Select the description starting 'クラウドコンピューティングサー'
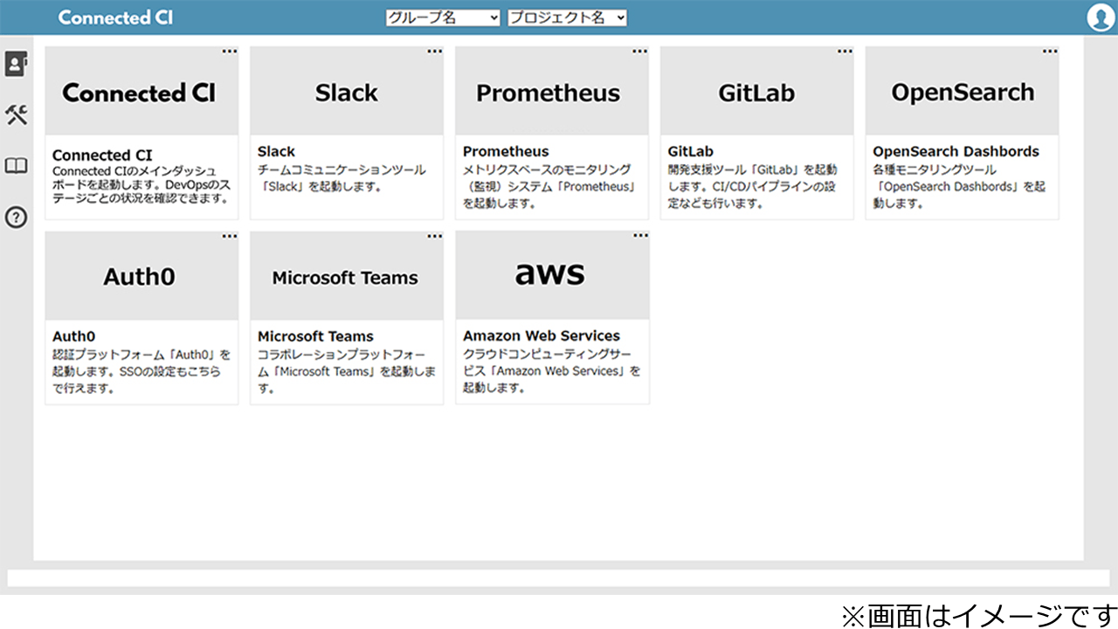The width and height of the screenshot is (1118, 629). point(552,371)
